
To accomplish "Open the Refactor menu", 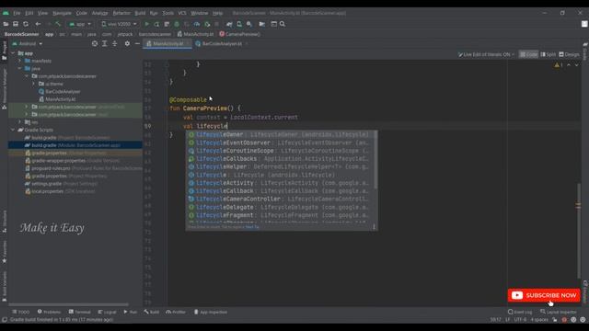I will (121, 13).
